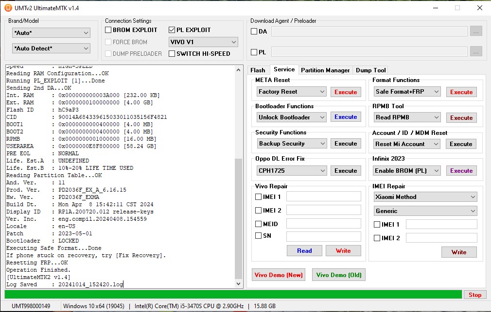The height and width of the screenshot is (312, 491).
Task: Click the Vivo Demo (Old) button
Action: [339, 275]
